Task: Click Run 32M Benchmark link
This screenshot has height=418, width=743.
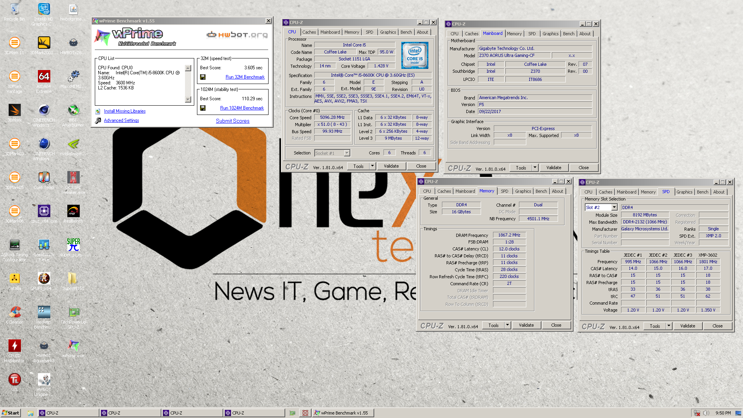Action: pyautogui.click(x=245, y=77)
